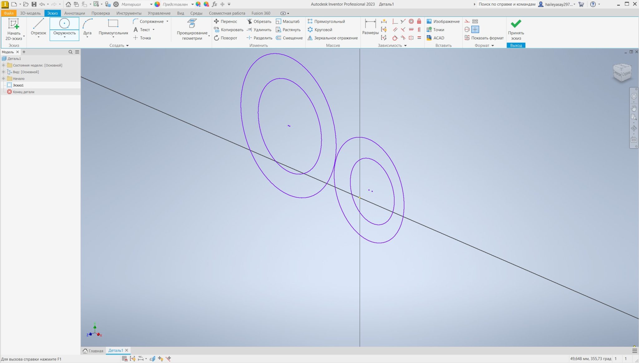Expand Состояния модели tree node
639x363 pixels.
click(x=3, y=65)
